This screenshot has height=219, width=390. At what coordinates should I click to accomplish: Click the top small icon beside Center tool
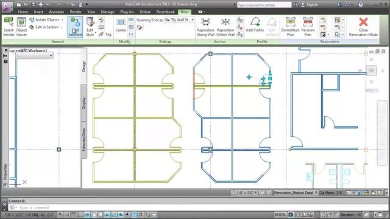pyautogui.click(x=131, y=19)
